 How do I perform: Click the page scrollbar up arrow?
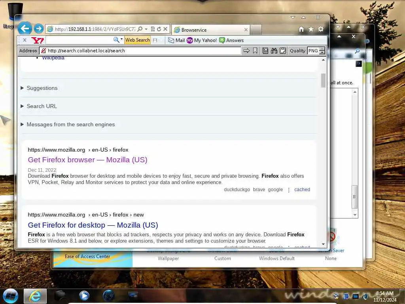(323, 60)
